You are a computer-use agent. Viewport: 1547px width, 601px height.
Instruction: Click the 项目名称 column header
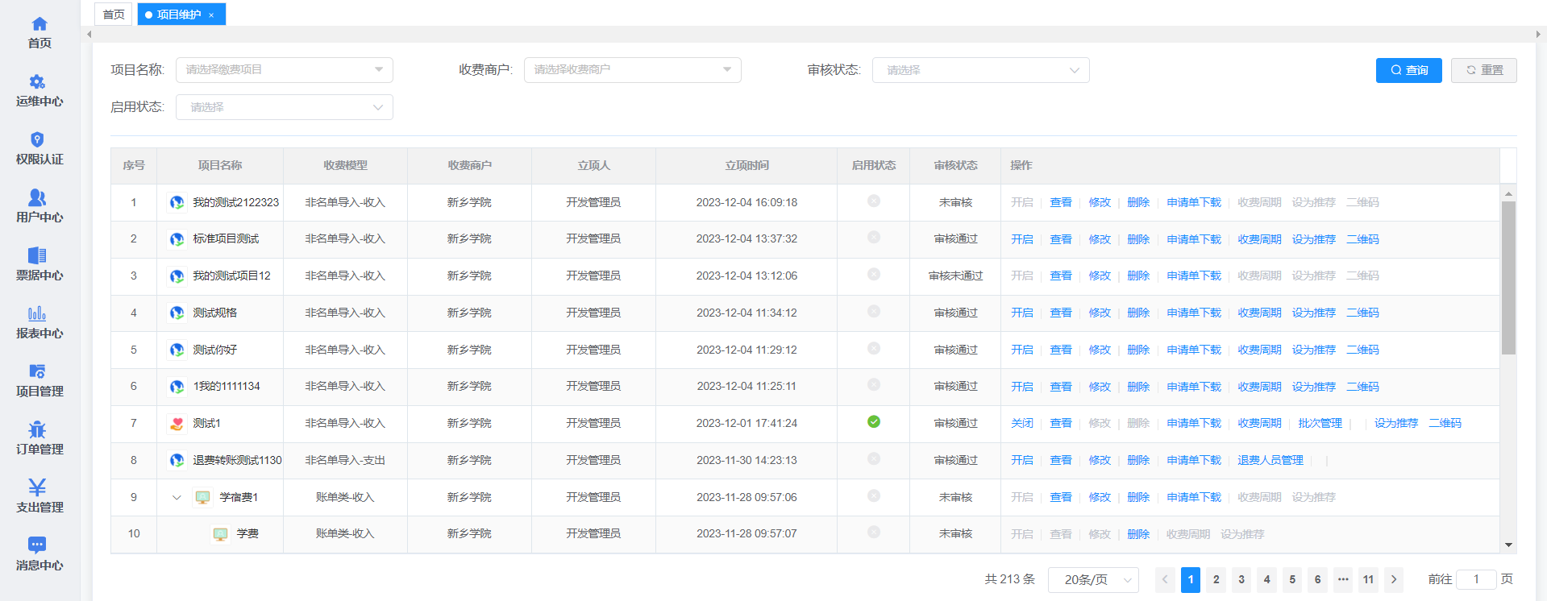click(220, 165)
